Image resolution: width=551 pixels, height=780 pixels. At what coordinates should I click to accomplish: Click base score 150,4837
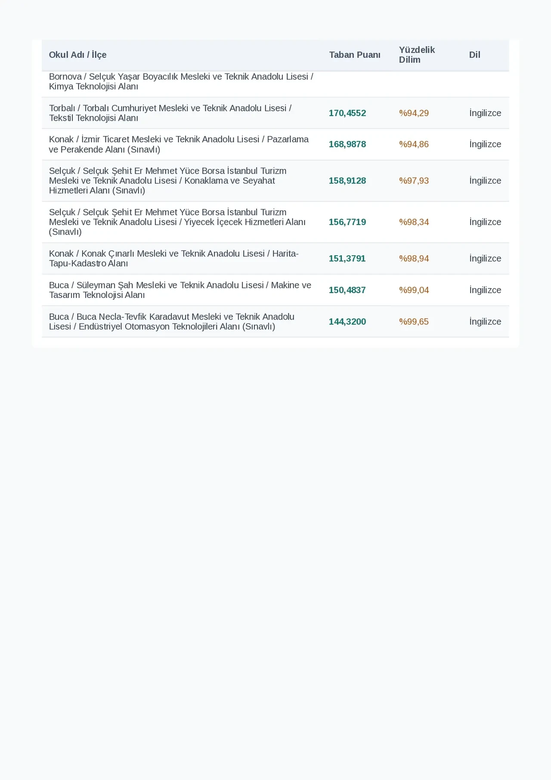pyautogui.click(x=347, y=290)
